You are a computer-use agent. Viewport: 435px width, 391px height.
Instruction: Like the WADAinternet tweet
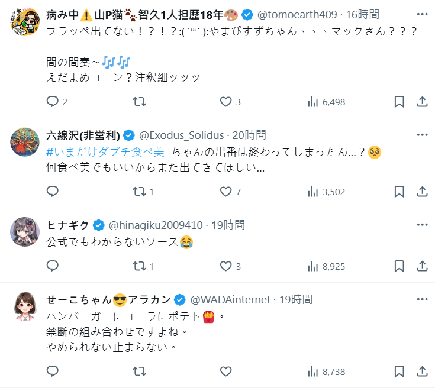(225, 371)
